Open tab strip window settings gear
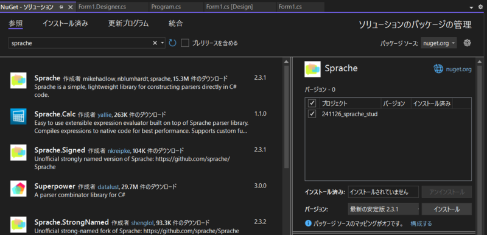This screenshot has width=487, height=235. [480, 7]
